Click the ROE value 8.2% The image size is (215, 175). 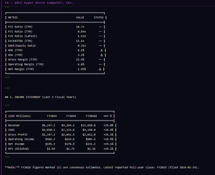(x=81, y=50)
